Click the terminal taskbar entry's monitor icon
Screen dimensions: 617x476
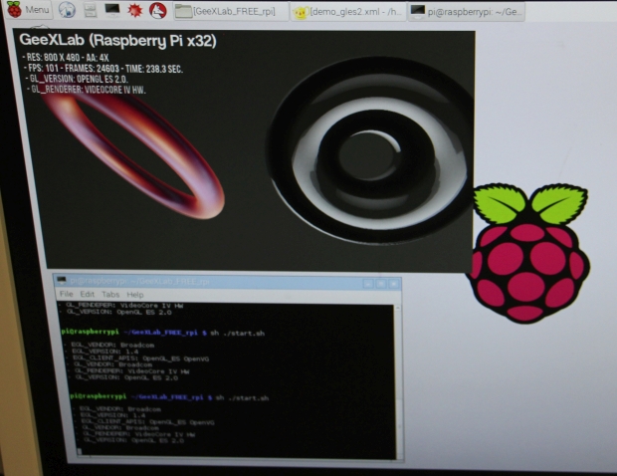pos(418,11)
